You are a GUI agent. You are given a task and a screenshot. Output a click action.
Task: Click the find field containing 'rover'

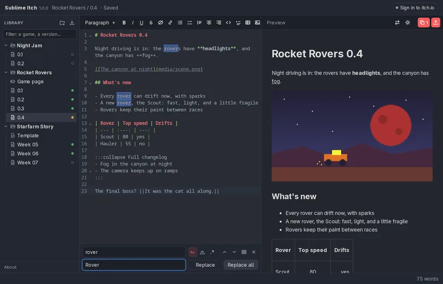click(133, 252)
